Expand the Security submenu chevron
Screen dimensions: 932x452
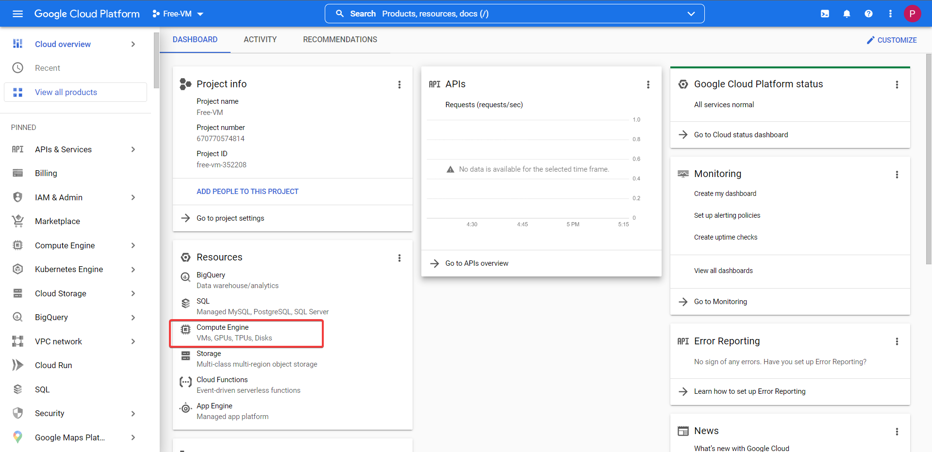click(x=133, y=413)
